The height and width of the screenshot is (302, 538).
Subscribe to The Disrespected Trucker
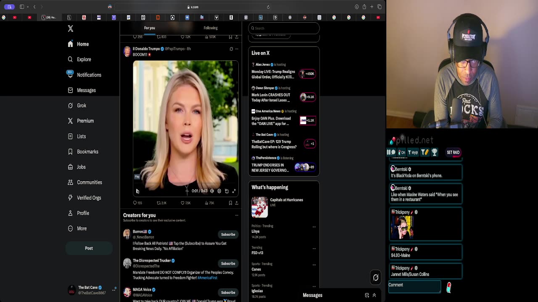click(228, 263)
